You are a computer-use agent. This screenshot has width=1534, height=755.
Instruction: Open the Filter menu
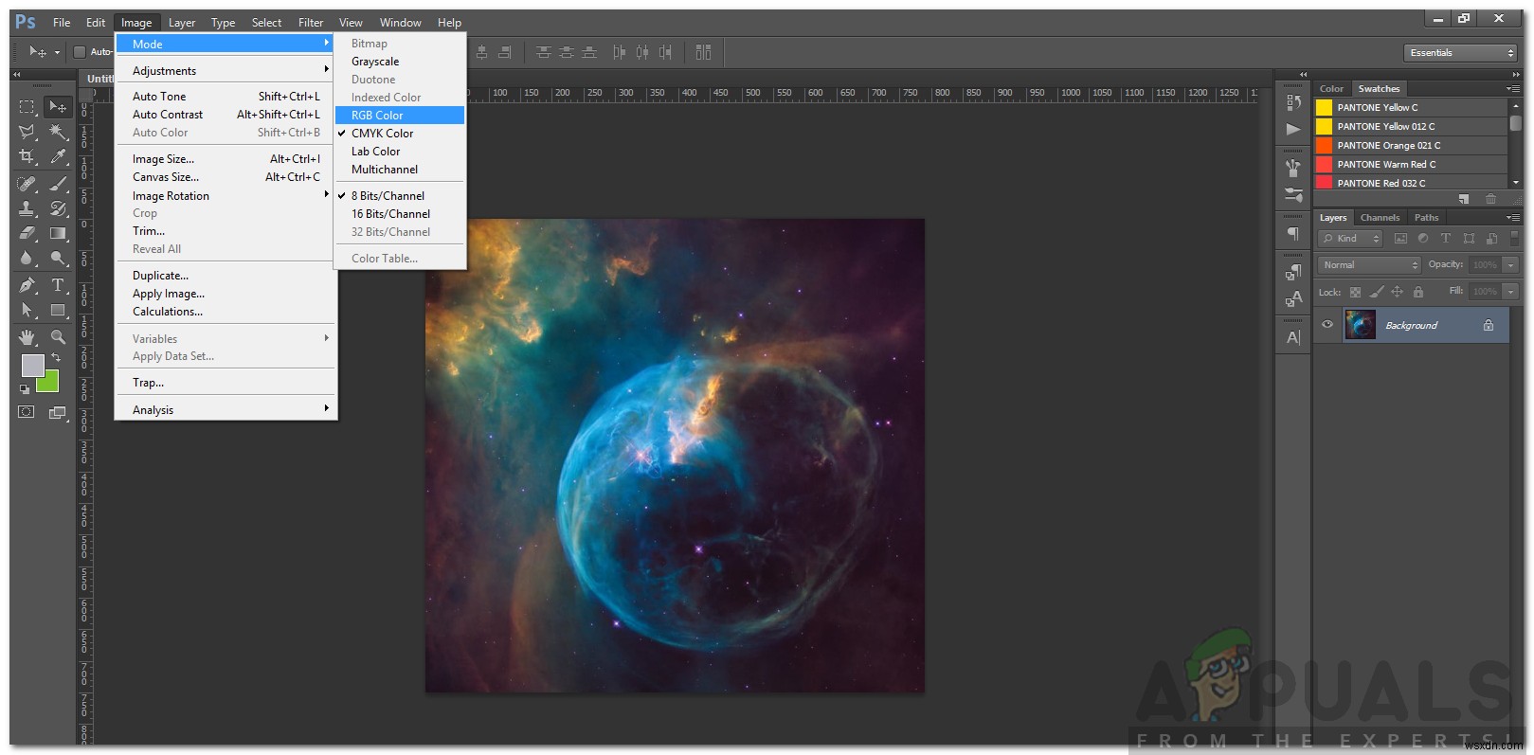(311, 23)
